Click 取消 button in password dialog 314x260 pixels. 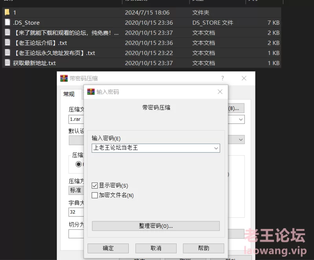click(x=156, y=248)
